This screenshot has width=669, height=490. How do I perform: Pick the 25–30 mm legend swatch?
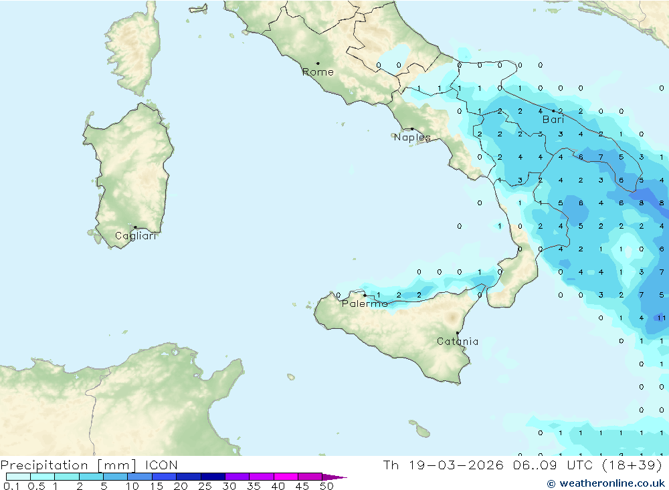[213, 477]
